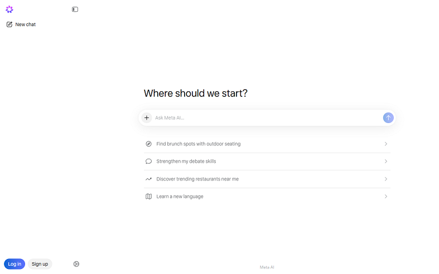The height and width of the screenshot is (274, 439).
Task: Expand the Learn a new language chevron
Action: pyautogui.click(x=386, y=197)
